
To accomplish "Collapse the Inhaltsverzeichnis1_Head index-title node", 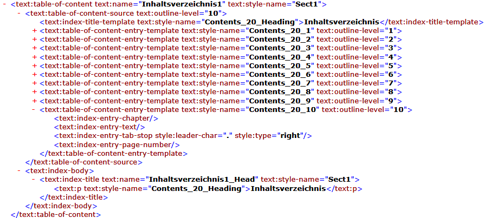I will tap(35, 180).
